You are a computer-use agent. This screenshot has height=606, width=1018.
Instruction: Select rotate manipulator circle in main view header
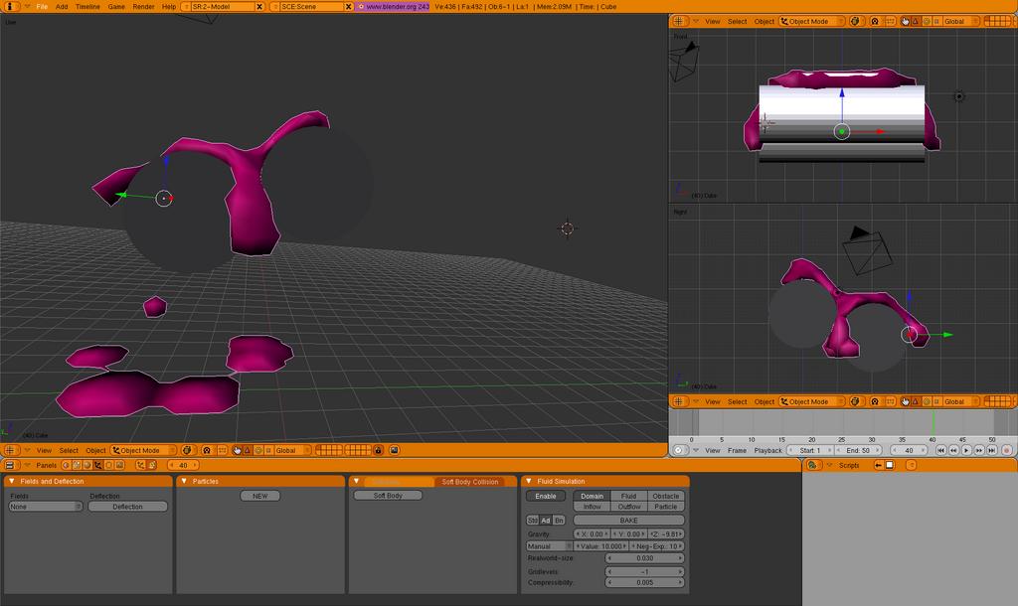[x=258, y=450]
